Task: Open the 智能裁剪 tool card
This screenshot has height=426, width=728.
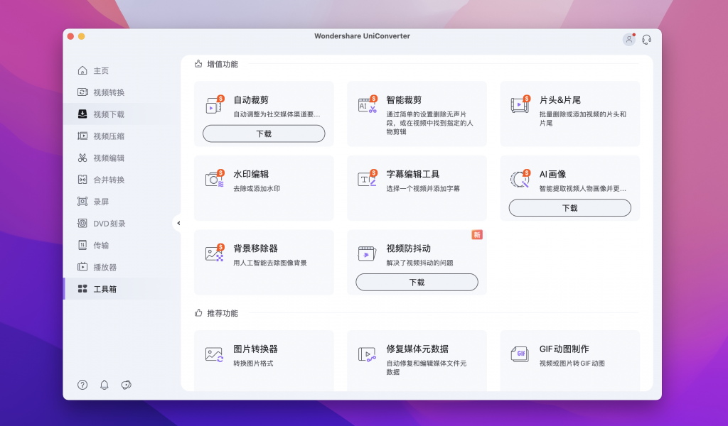Action: [366, 103]
